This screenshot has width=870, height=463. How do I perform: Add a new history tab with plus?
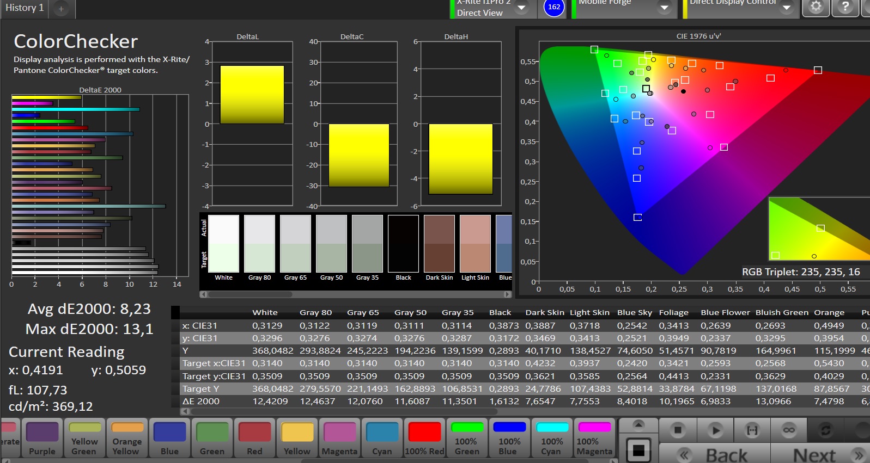[61, 9]
